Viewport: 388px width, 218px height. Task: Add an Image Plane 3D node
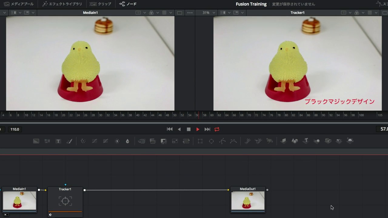point(283,141)
